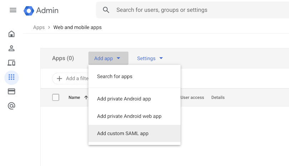Choose Add private Android web app
The width and height of the screenshot is (289, 166).
pyautogui.click(x=135, y=116)
